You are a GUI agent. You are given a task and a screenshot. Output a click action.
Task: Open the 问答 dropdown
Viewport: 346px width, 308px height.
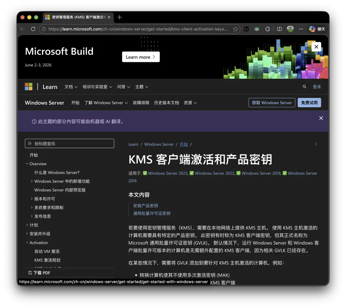coord(124,87)
